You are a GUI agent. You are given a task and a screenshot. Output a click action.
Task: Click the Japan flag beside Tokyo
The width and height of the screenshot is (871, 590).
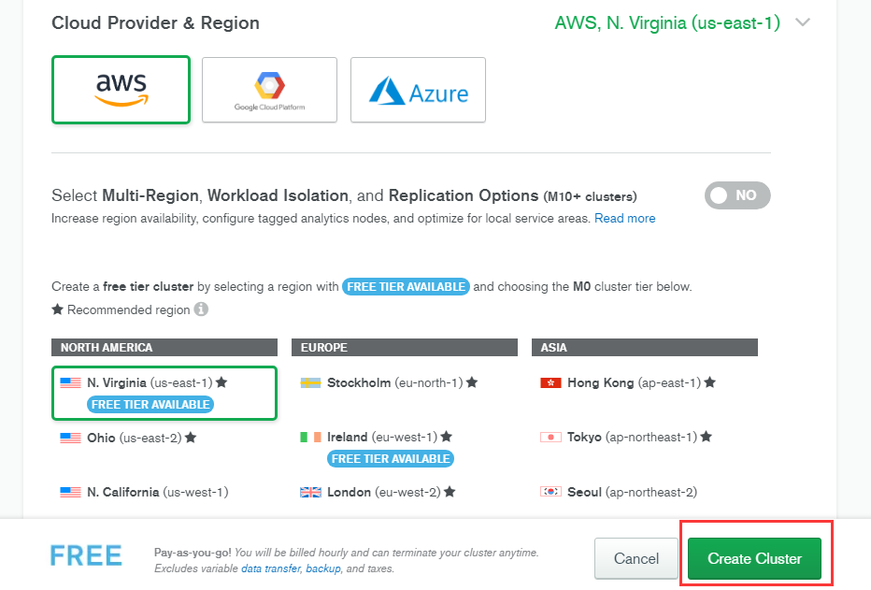[x=550, y=437]
